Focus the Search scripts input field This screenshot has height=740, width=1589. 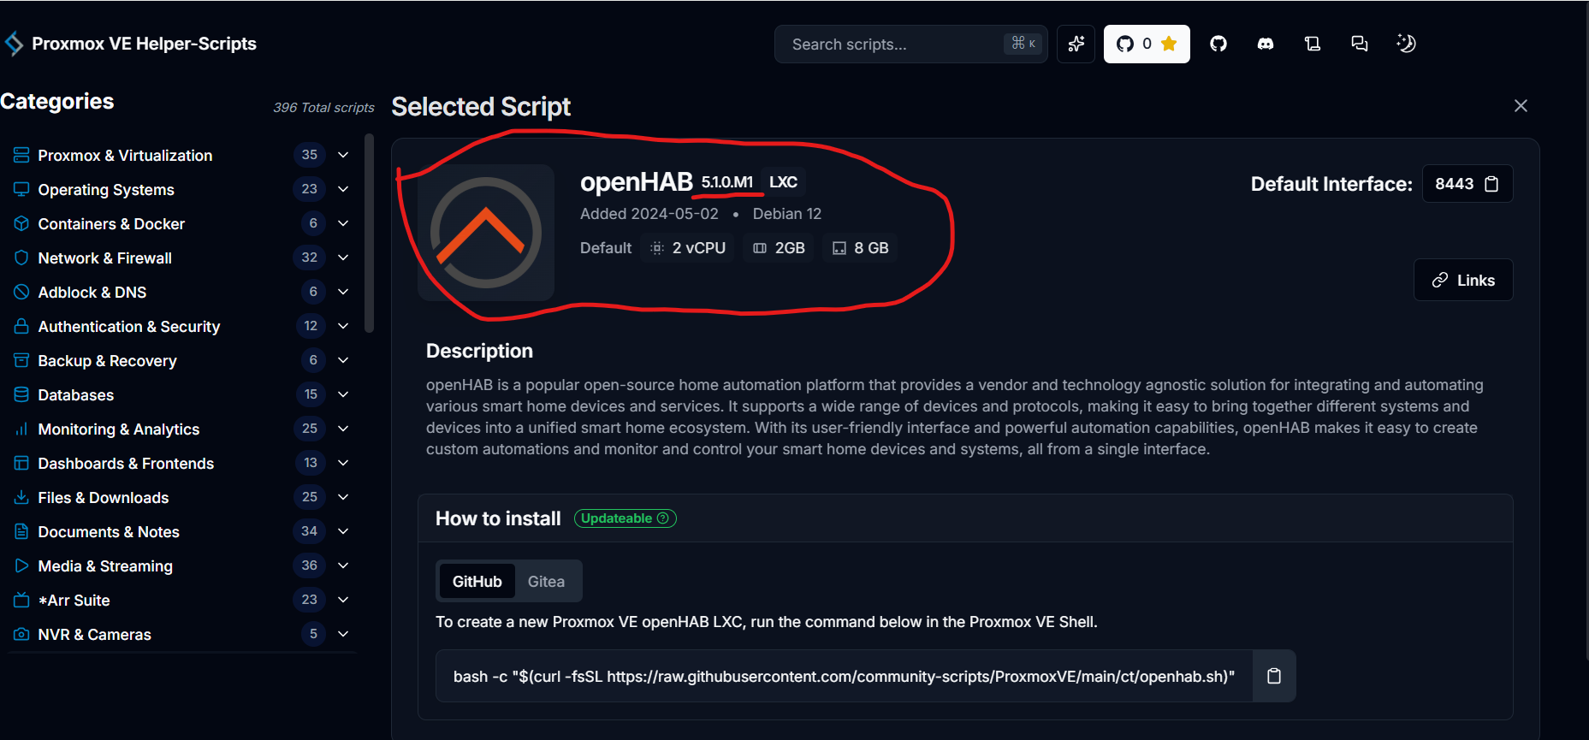coord(910,44)
